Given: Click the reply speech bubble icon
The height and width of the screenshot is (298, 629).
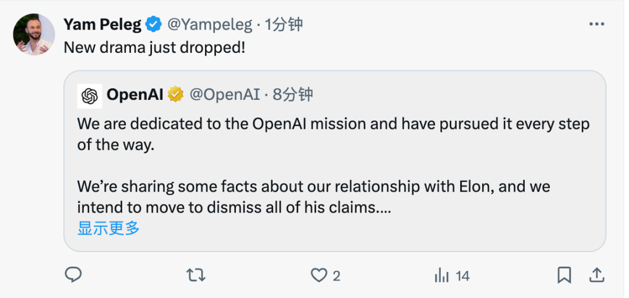Looking at the screenshot, I should point(73,275).
